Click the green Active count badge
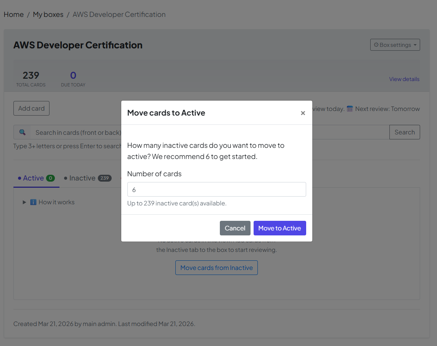The image size is (437, 346). click(x=50, y=178)
